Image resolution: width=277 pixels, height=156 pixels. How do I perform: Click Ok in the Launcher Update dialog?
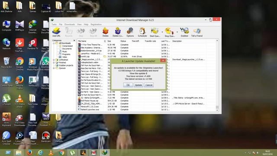tap(128, 85)
